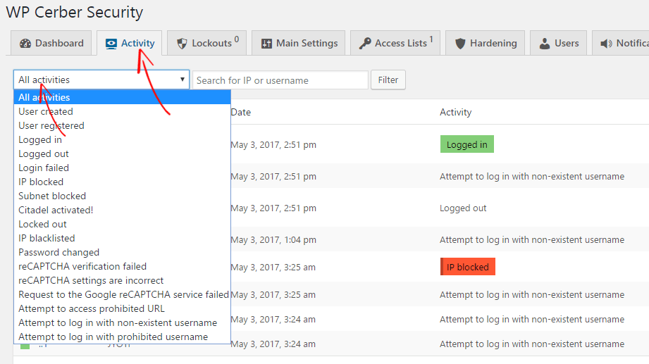Screen dimensions: 649x364
Task: Click the May 3, 2017, 1:04 pm date
Action: [x=273, y=240]
